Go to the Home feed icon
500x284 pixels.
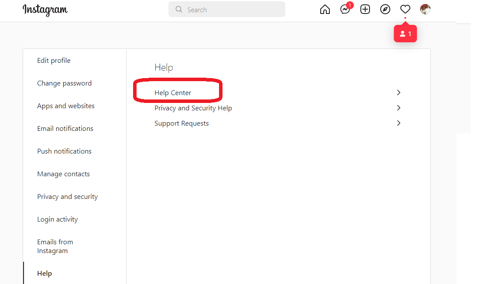[x=325, y=9]
